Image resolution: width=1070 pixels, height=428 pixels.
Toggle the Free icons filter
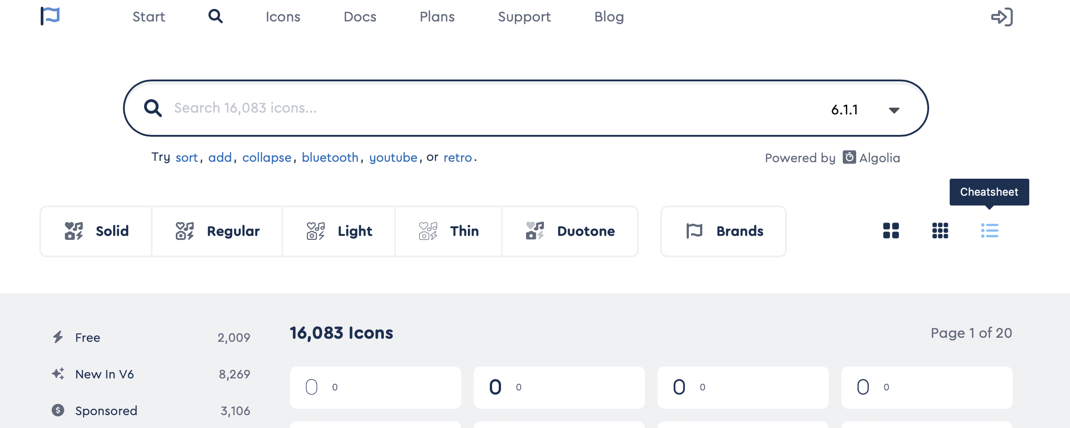pyautogui.click(x=88, y=337)
